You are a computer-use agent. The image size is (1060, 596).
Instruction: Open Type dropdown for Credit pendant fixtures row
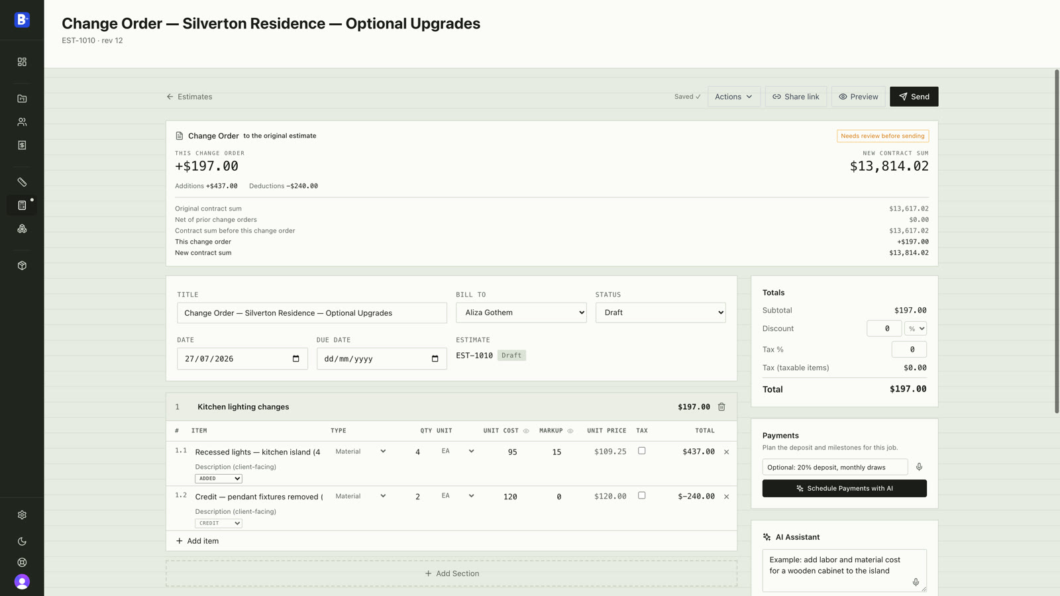click(x=360, y=496)
